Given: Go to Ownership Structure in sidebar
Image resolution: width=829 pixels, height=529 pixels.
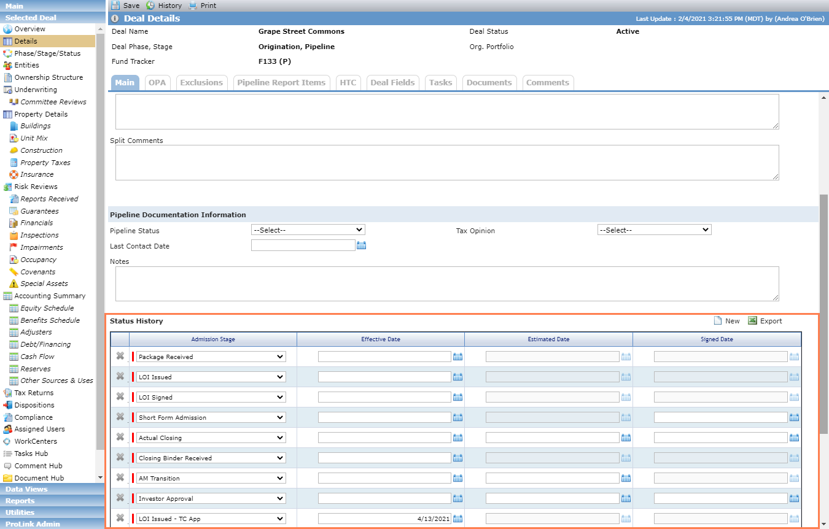Looking at the screenshot, I should 49,77.
